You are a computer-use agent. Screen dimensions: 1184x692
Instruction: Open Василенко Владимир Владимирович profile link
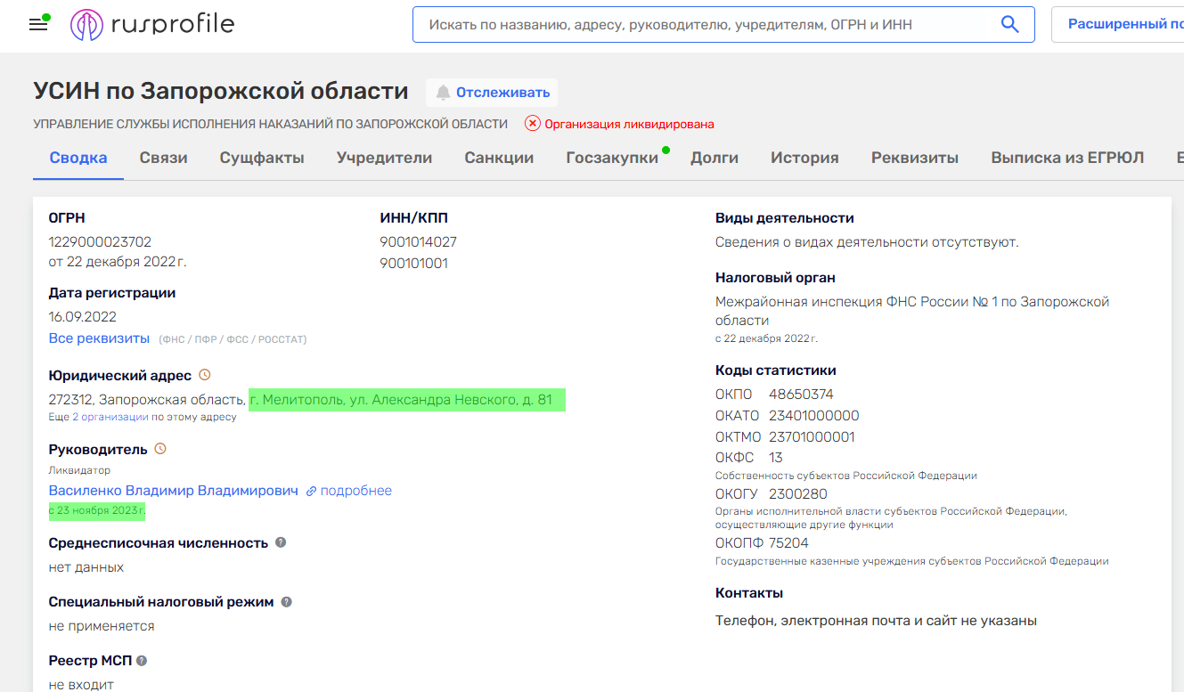174,491
